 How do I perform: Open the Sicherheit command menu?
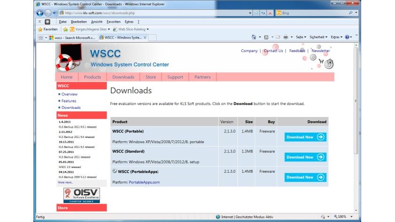(x=318, y=37)
